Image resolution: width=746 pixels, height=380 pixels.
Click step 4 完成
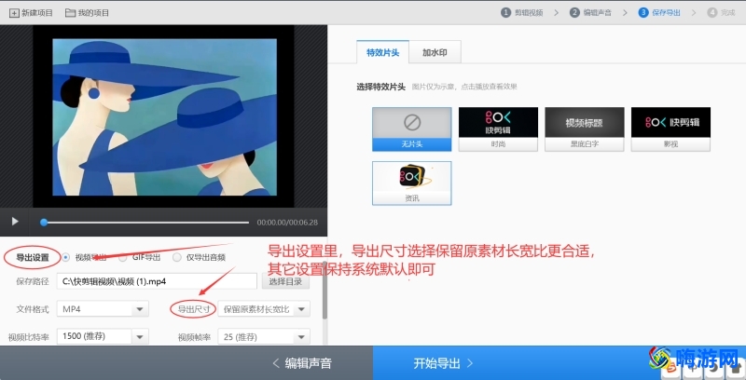[x=721, y=13]
